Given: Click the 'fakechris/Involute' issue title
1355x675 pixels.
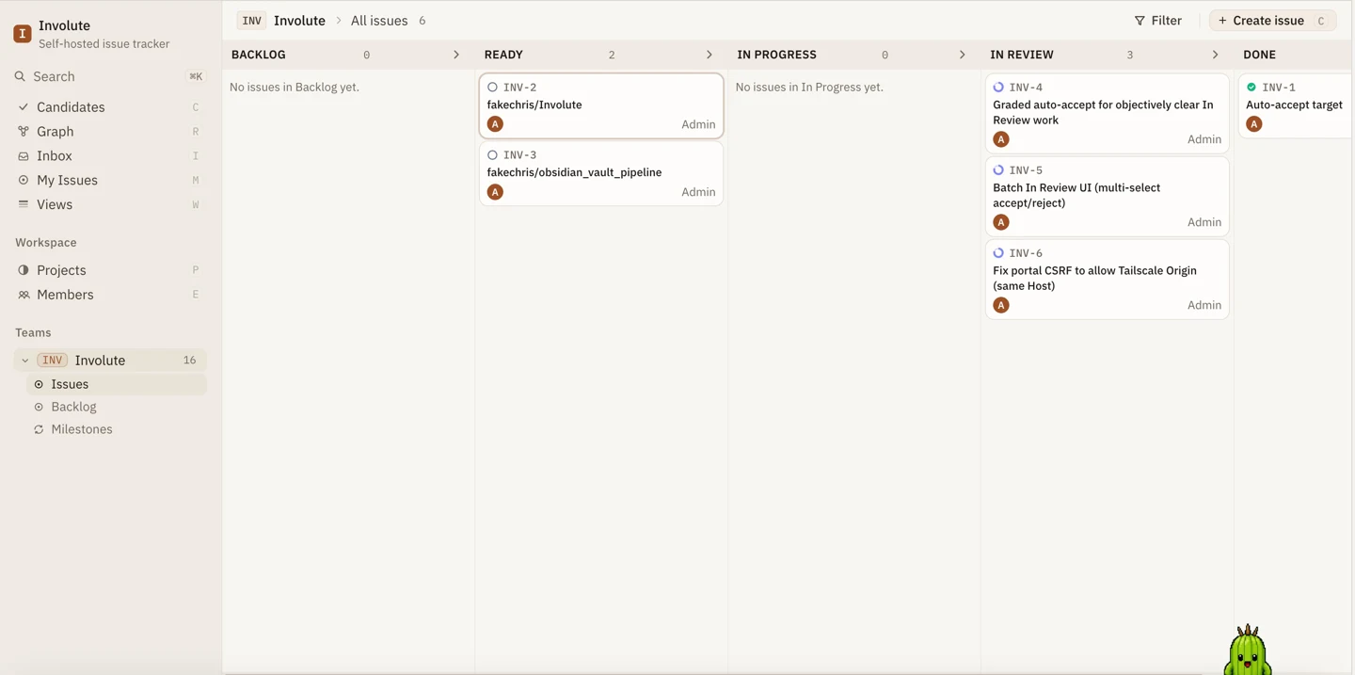Looking at the screenshot, I should (x=534, y=104).
